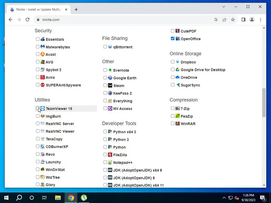
Task: Click the Google Drive for Desktop icon
Action: click(x=178, y=70)
